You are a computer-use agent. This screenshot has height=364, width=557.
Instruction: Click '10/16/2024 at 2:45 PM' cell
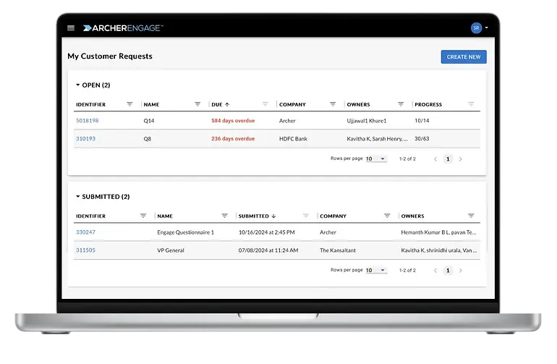tap(267, 232)
